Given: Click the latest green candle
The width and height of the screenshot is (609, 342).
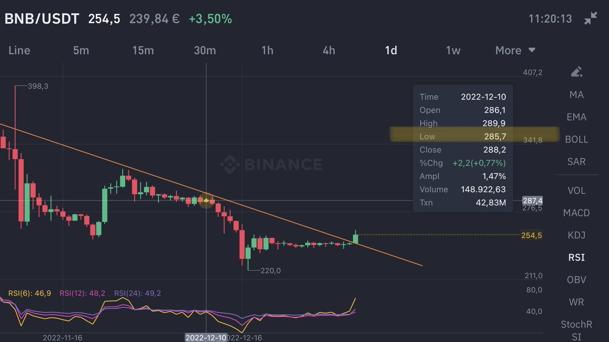Looking at the screenshot, I should (356, 238).
